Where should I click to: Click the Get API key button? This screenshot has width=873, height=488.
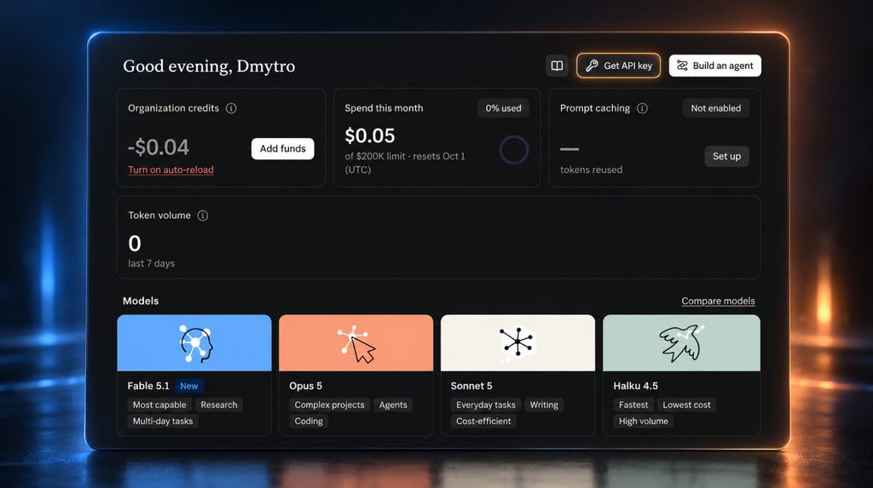click(x=619, y=66)
